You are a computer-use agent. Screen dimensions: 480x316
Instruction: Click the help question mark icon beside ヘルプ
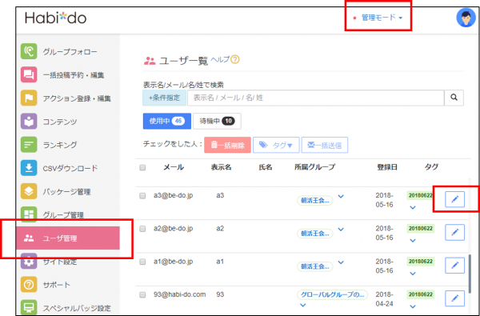tap(234, 59)
